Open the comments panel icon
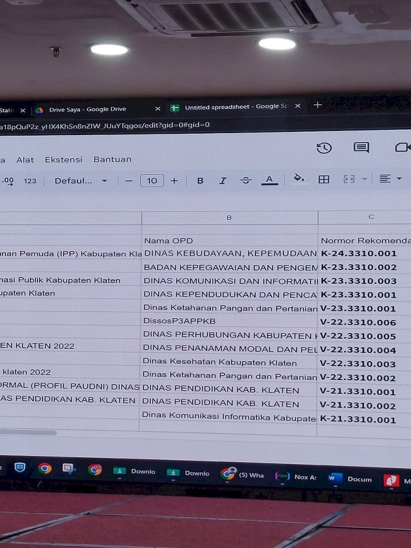Viewport: 411px width, 548px height. pos(361,148)
